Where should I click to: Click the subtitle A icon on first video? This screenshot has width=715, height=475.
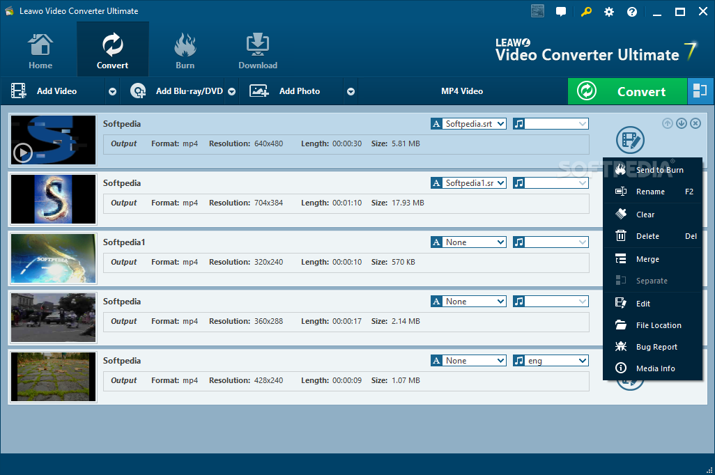coord(436,123)
